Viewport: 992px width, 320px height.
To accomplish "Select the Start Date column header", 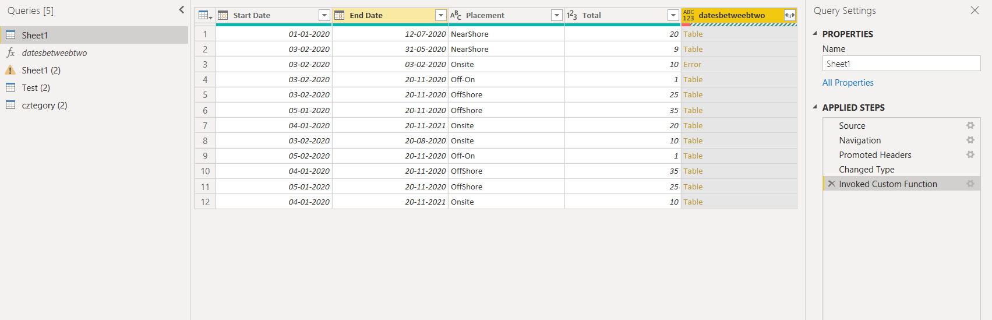I will 274,15.
